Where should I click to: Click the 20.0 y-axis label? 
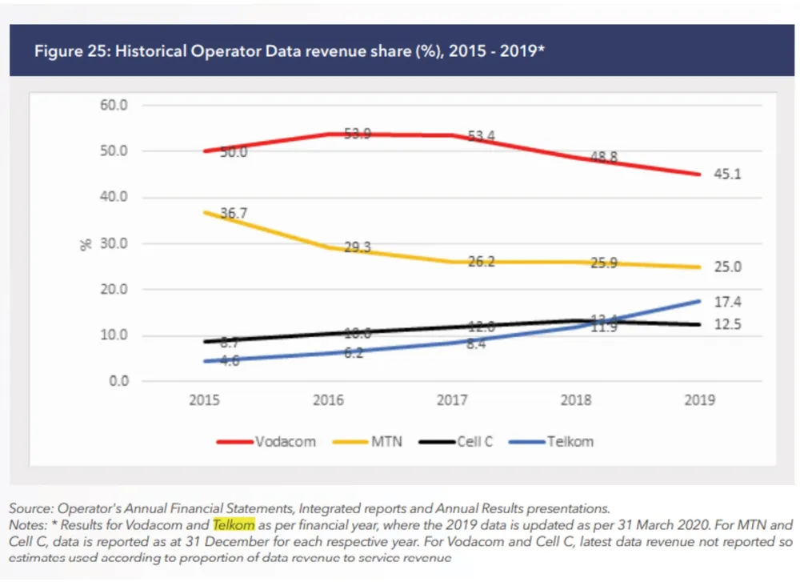point(114,290)
